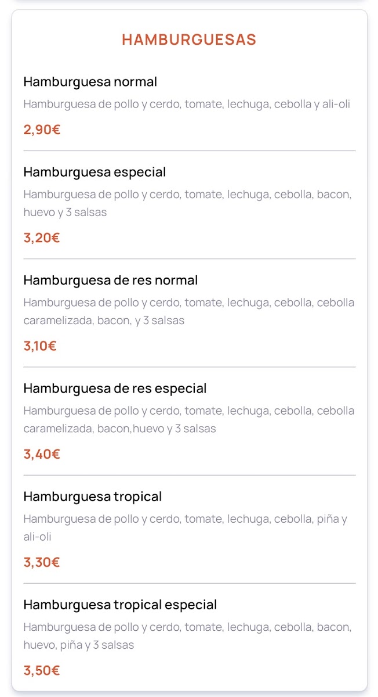Click the HAMBURGUESAS section heading
Screen dimensions: 378x697
click(189, 39)
